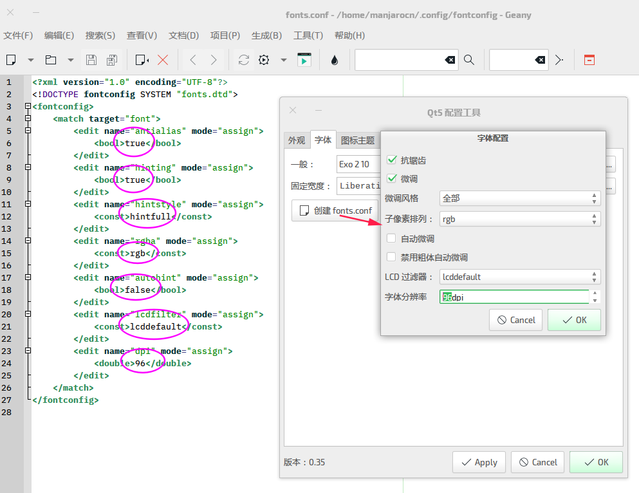Toggle the 抗锯齿 checkbox
This screenshot has width=639, height=493.
point(392,160)
